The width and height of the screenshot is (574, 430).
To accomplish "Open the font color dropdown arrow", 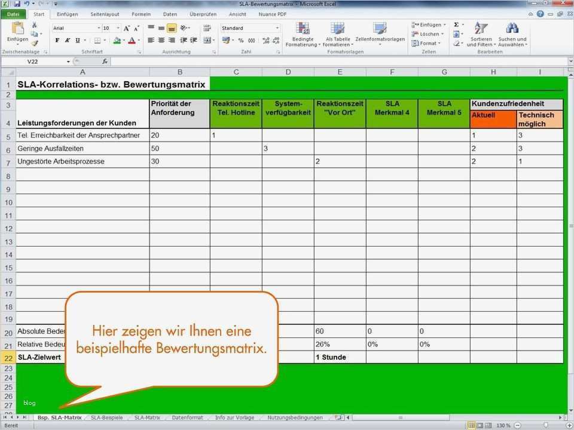I will [x=139, y=40].
